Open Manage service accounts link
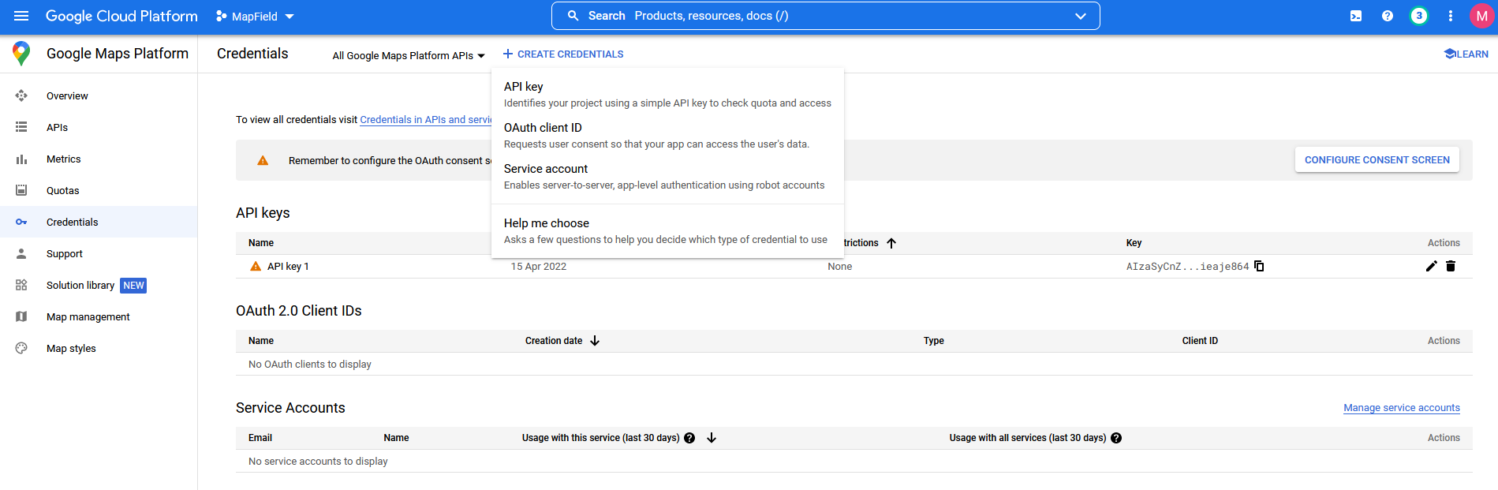This screenshot has height=490, width=1498. [x=1402, y=408]
